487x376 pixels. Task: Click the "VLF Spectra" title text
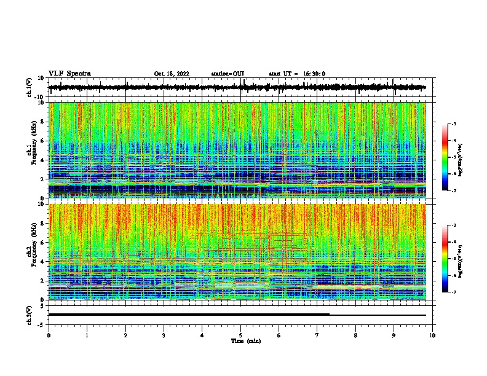69,74
